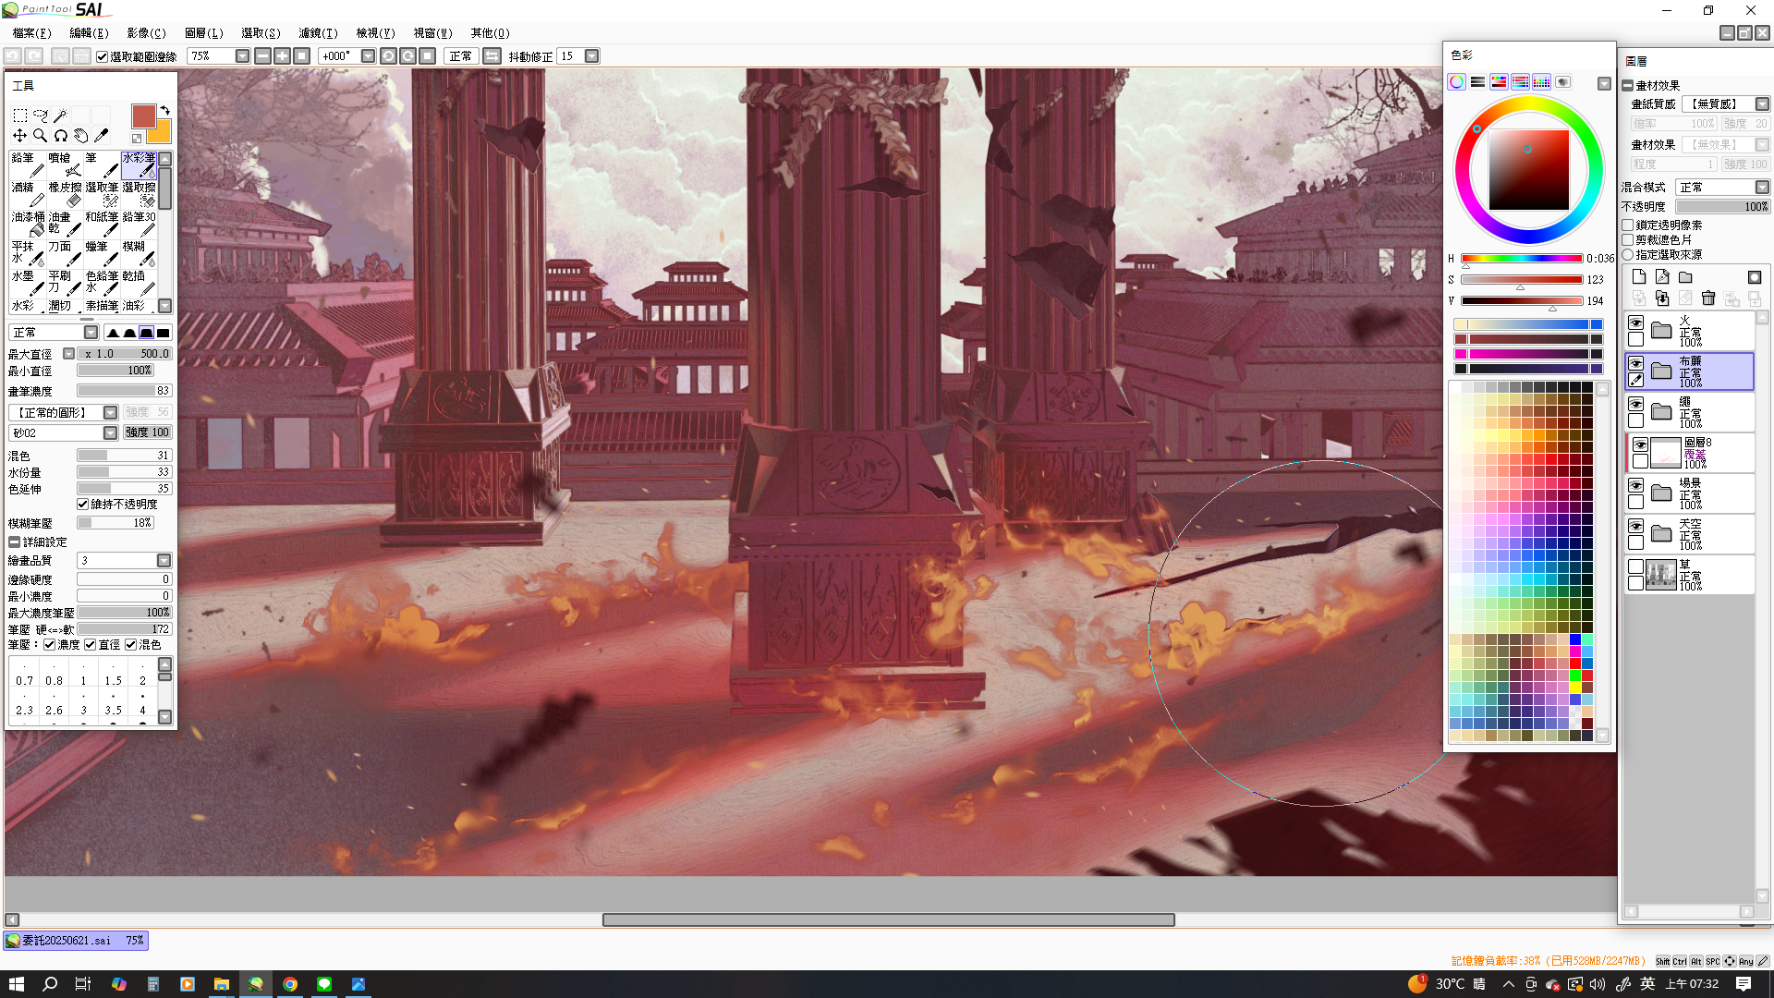1774x998 pixels.
Task: Select 指定選取來源 radio option
Action: 1628,255
